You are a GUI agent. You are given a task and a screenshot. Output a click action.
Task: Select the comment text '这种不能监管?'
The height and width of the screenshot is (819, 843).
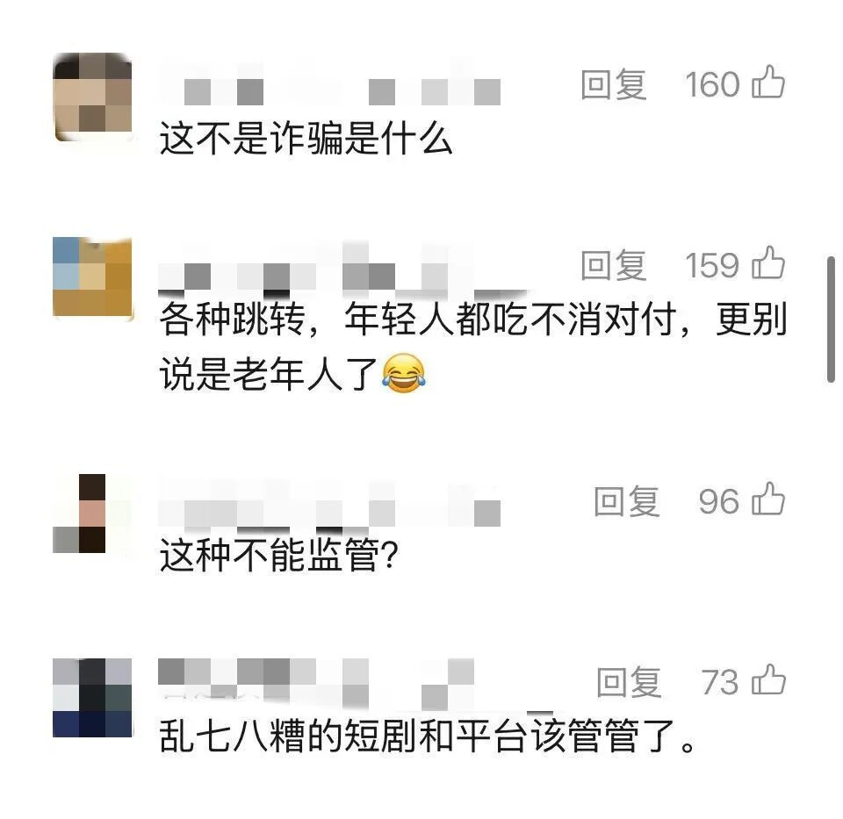pyautogui.click(x=278, y=555)
